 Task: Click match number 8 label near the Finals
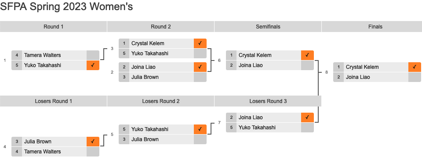(x=327, y=72)
